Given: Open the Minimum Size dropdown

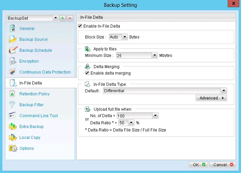Looking at the screenshot, I should click(x=155, y=56).
